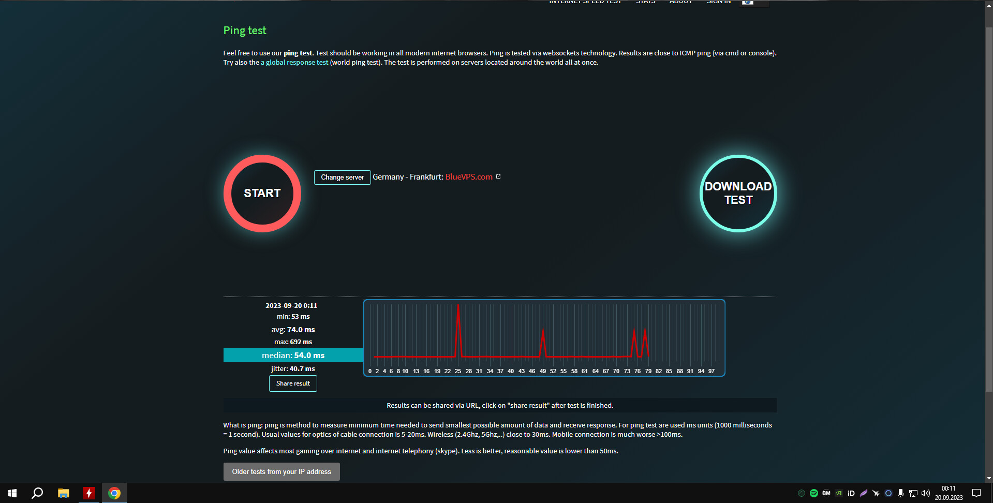This screenshot has width=993, height=503.
Task: Click the avg 74.0 ms value
Action: click(x=301, y=330)
